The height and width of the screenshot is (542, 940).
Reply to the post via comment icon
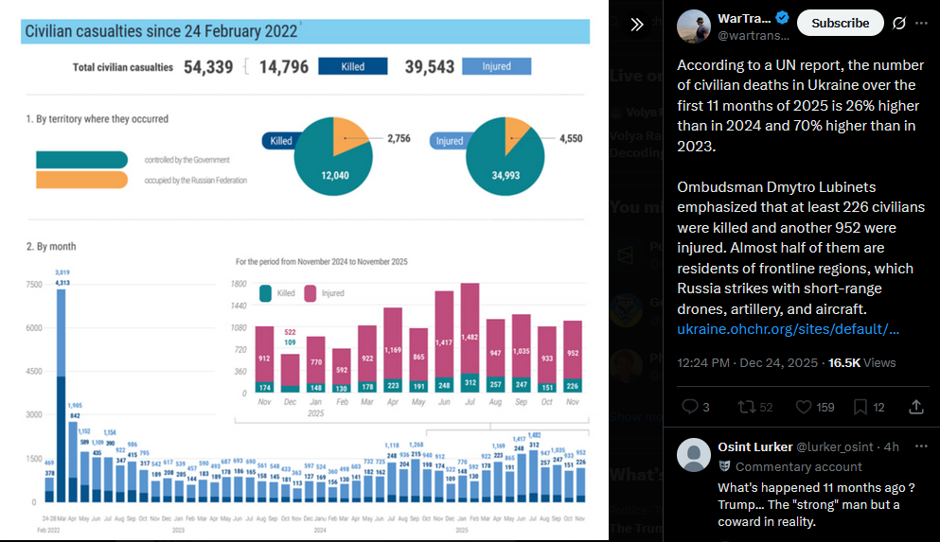[x=690, y=407]
